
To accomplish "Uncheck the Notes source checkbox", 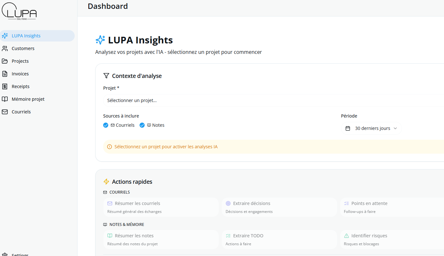I will click(x=142, y=125).
